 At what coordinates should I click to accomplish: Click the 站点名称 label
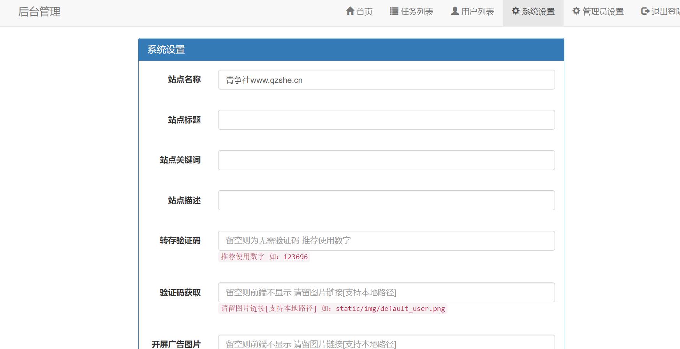[184, 79]
